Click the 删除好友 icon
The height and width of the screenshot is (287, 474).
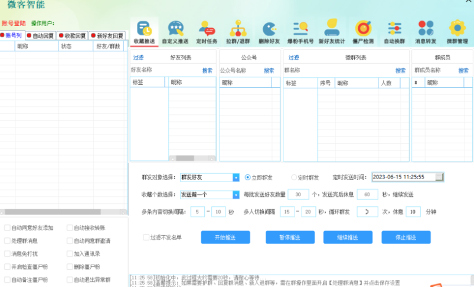[270, 28]
